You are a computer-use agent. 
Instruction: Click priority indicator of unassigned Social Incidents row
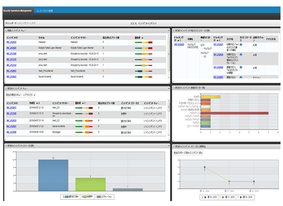coord(143,77)
